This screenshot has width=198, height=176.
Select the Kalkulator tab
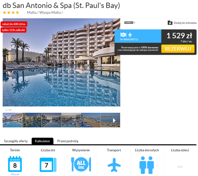(42, 141)
